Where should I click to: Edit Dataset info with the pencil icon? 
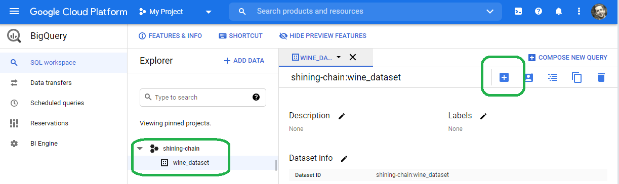344,159
